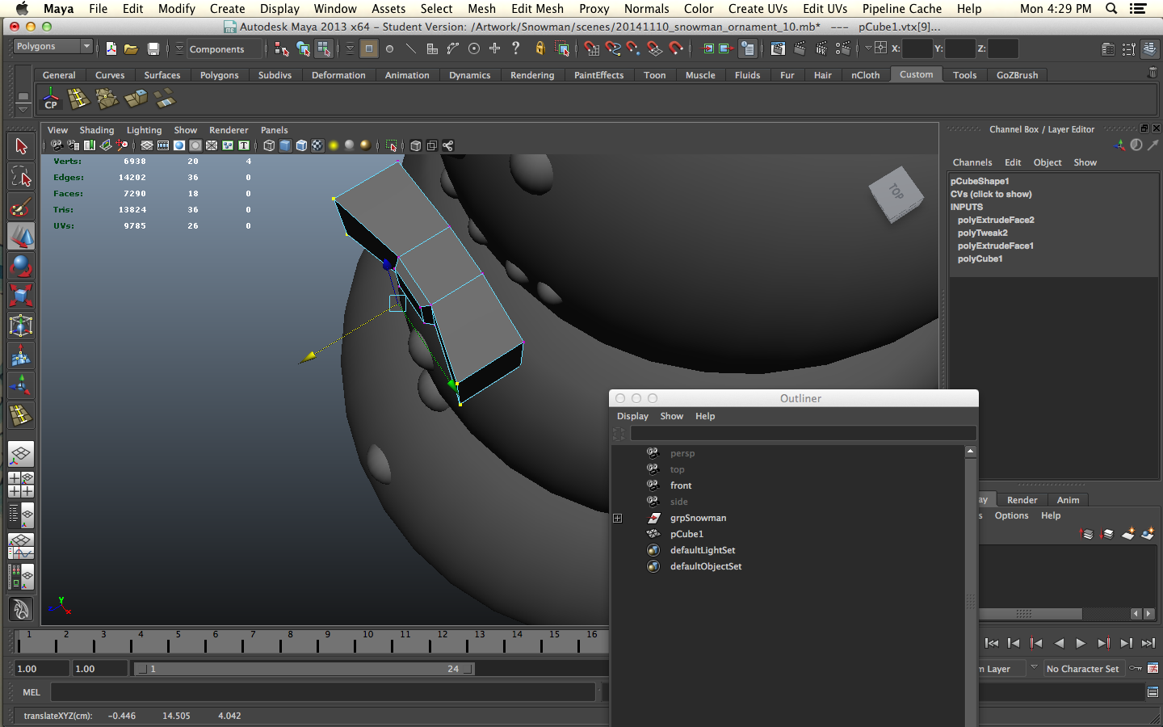
Task: Select polyExtrudeFace2 input node
Action: tap(996, 220)
